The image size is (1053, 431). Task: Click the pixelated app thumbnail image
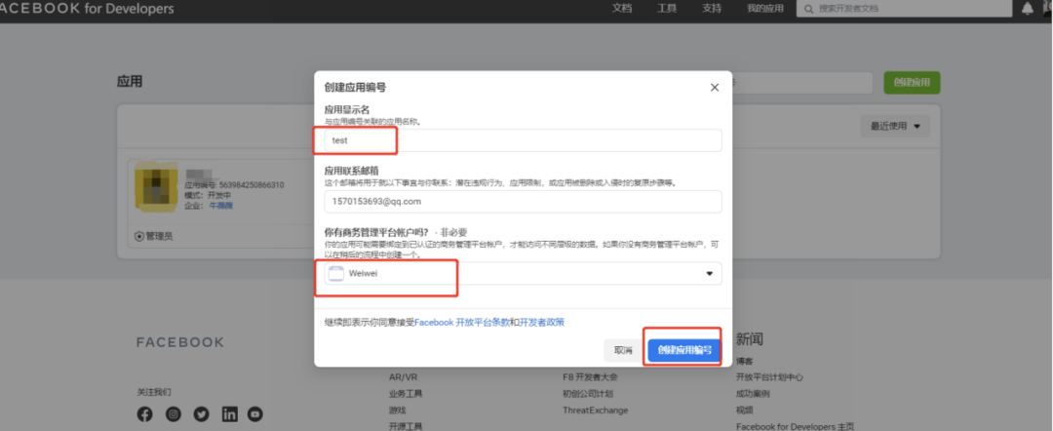click(x=156, y=185)
